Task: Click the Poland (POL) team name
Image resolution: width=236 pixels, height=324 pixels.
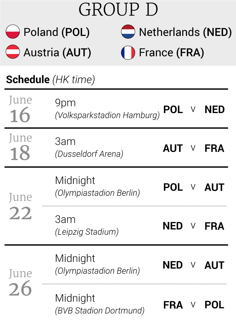Action: pos(57,32)
